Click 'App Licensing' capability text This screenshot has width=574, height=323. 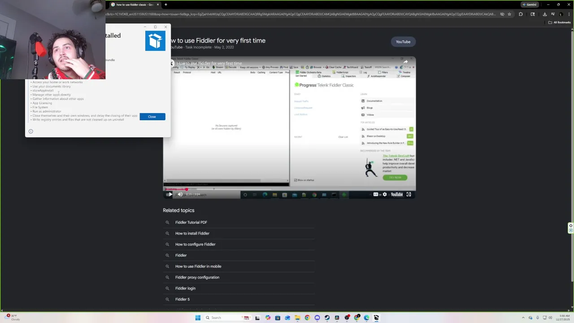[x=42, y=103]
